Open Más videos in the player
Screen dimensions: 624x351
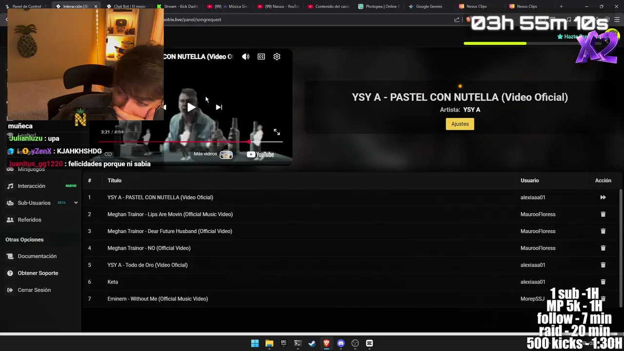pos(213,155)
